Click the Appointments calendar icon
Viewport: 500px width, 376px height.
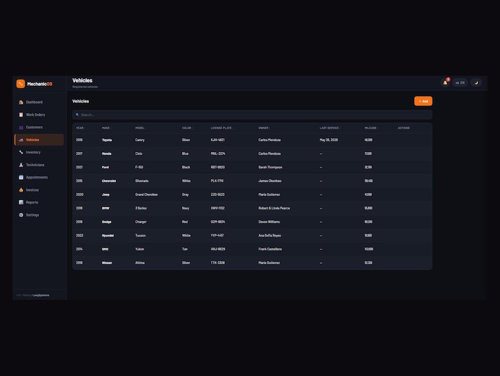coord(21,177)
